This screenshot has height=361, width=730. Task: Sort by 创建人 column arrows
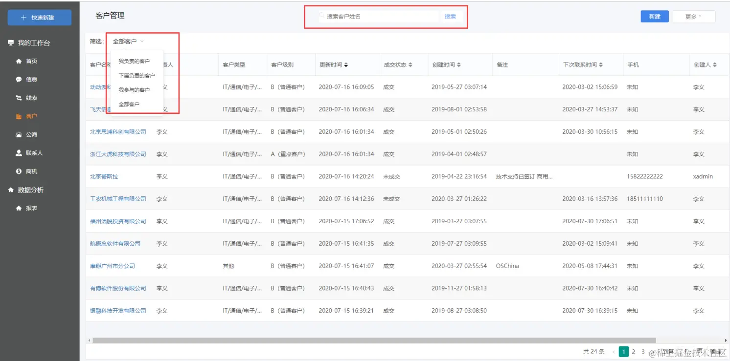[715, 65]
